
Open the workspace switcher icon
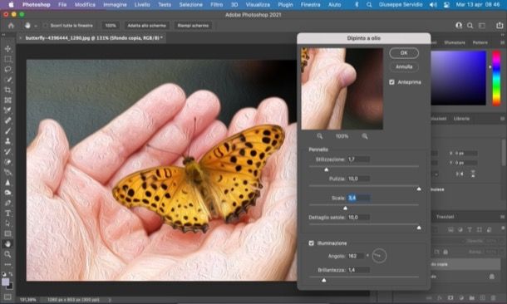(482, 26)
